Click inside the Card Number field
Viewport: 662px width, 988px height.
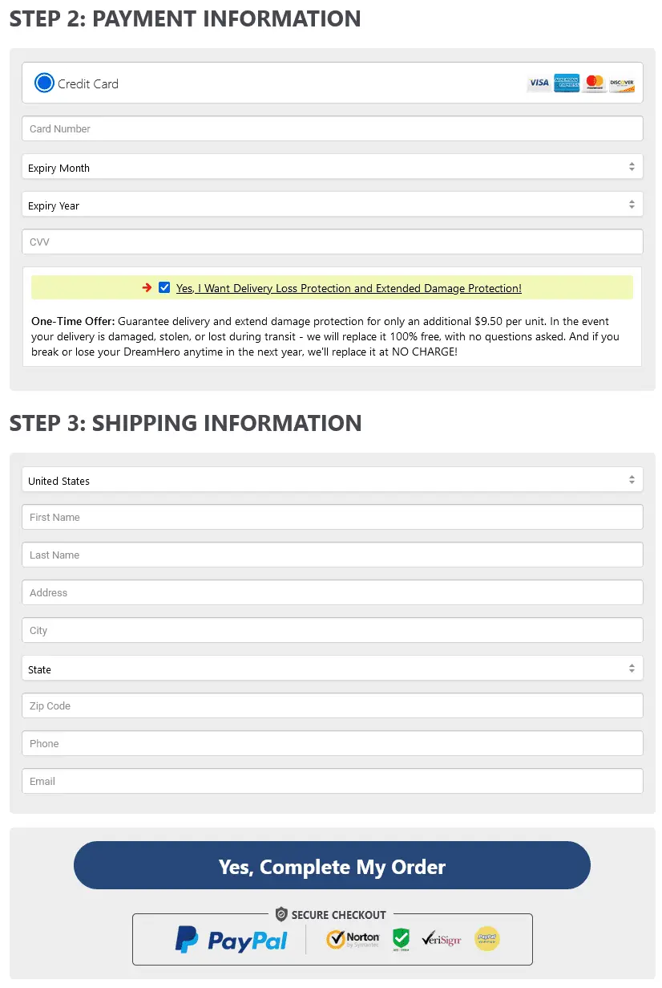click(332, 128)
